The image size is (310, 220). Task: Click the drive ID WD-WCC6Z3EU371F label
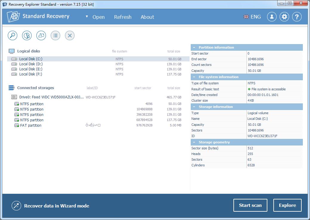pos(101,97)
